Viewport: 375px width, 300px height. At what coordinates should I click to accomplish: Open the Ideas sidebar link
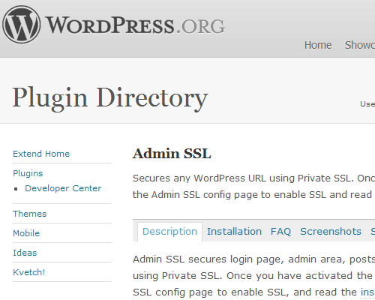[x=25, y=253]
